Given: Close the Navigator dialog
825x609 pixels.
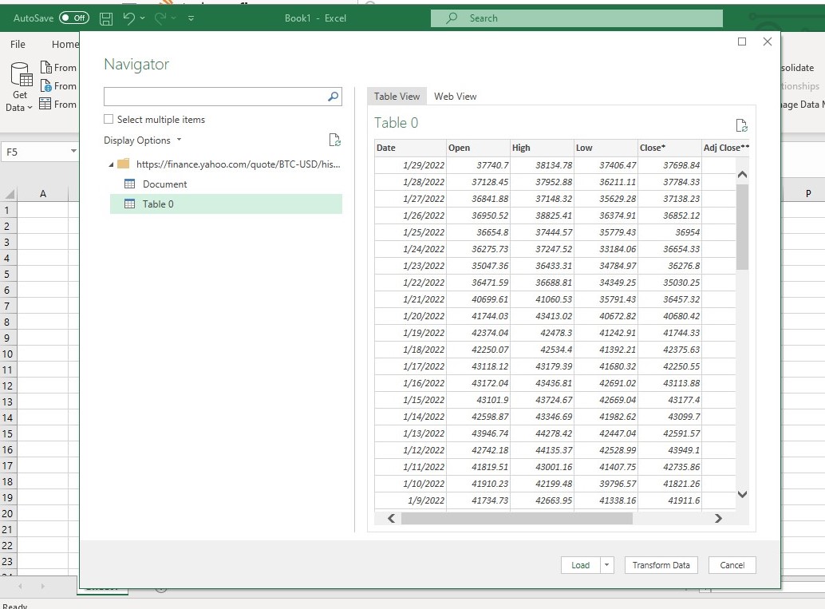Looking at the screenshot, I should (x=767, y=42).
